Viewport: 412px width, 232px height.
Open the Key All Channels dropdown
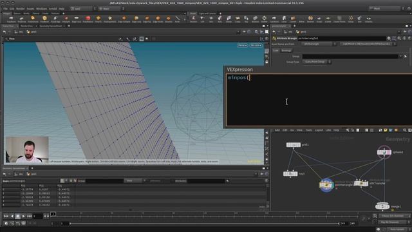point(393,222)
